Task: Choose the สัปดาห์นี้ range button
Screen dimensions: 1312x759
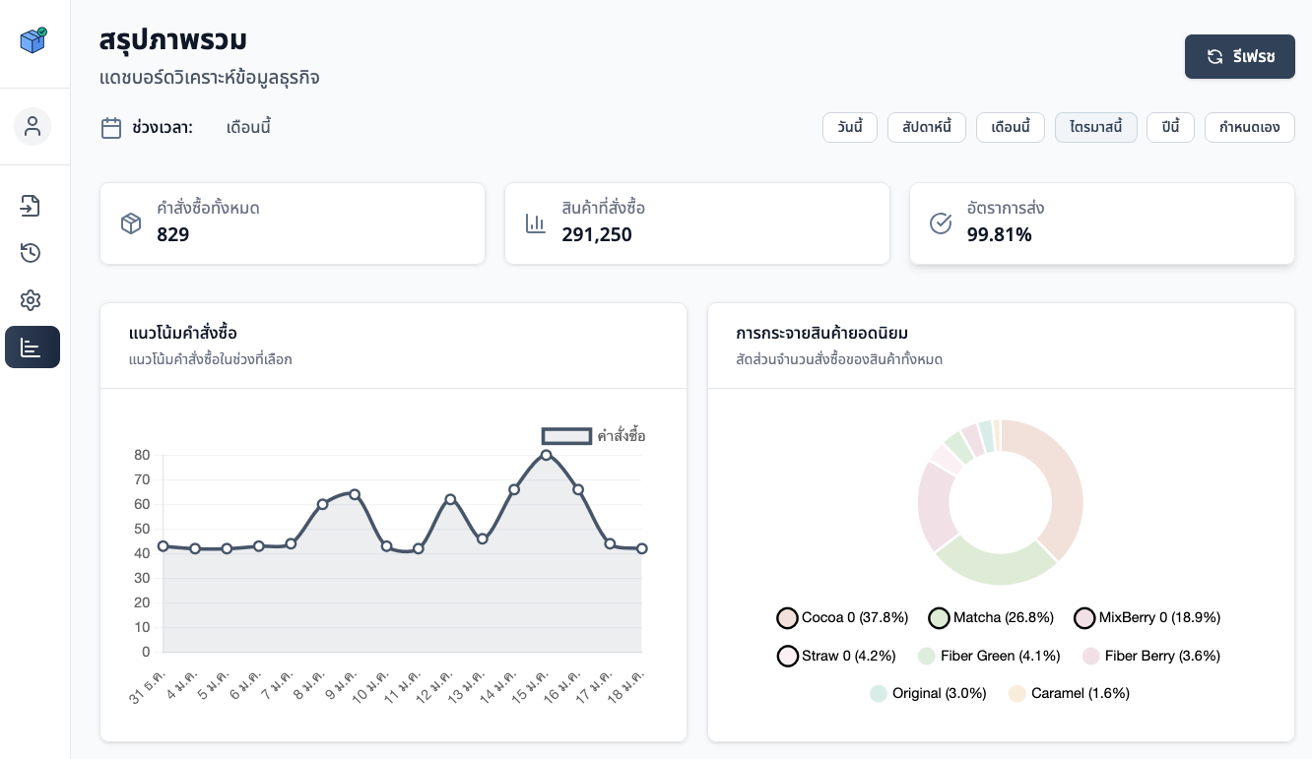Action: 926,128
